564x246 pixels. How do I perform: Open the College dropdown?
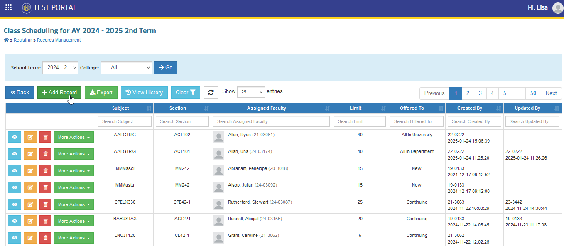126,68
